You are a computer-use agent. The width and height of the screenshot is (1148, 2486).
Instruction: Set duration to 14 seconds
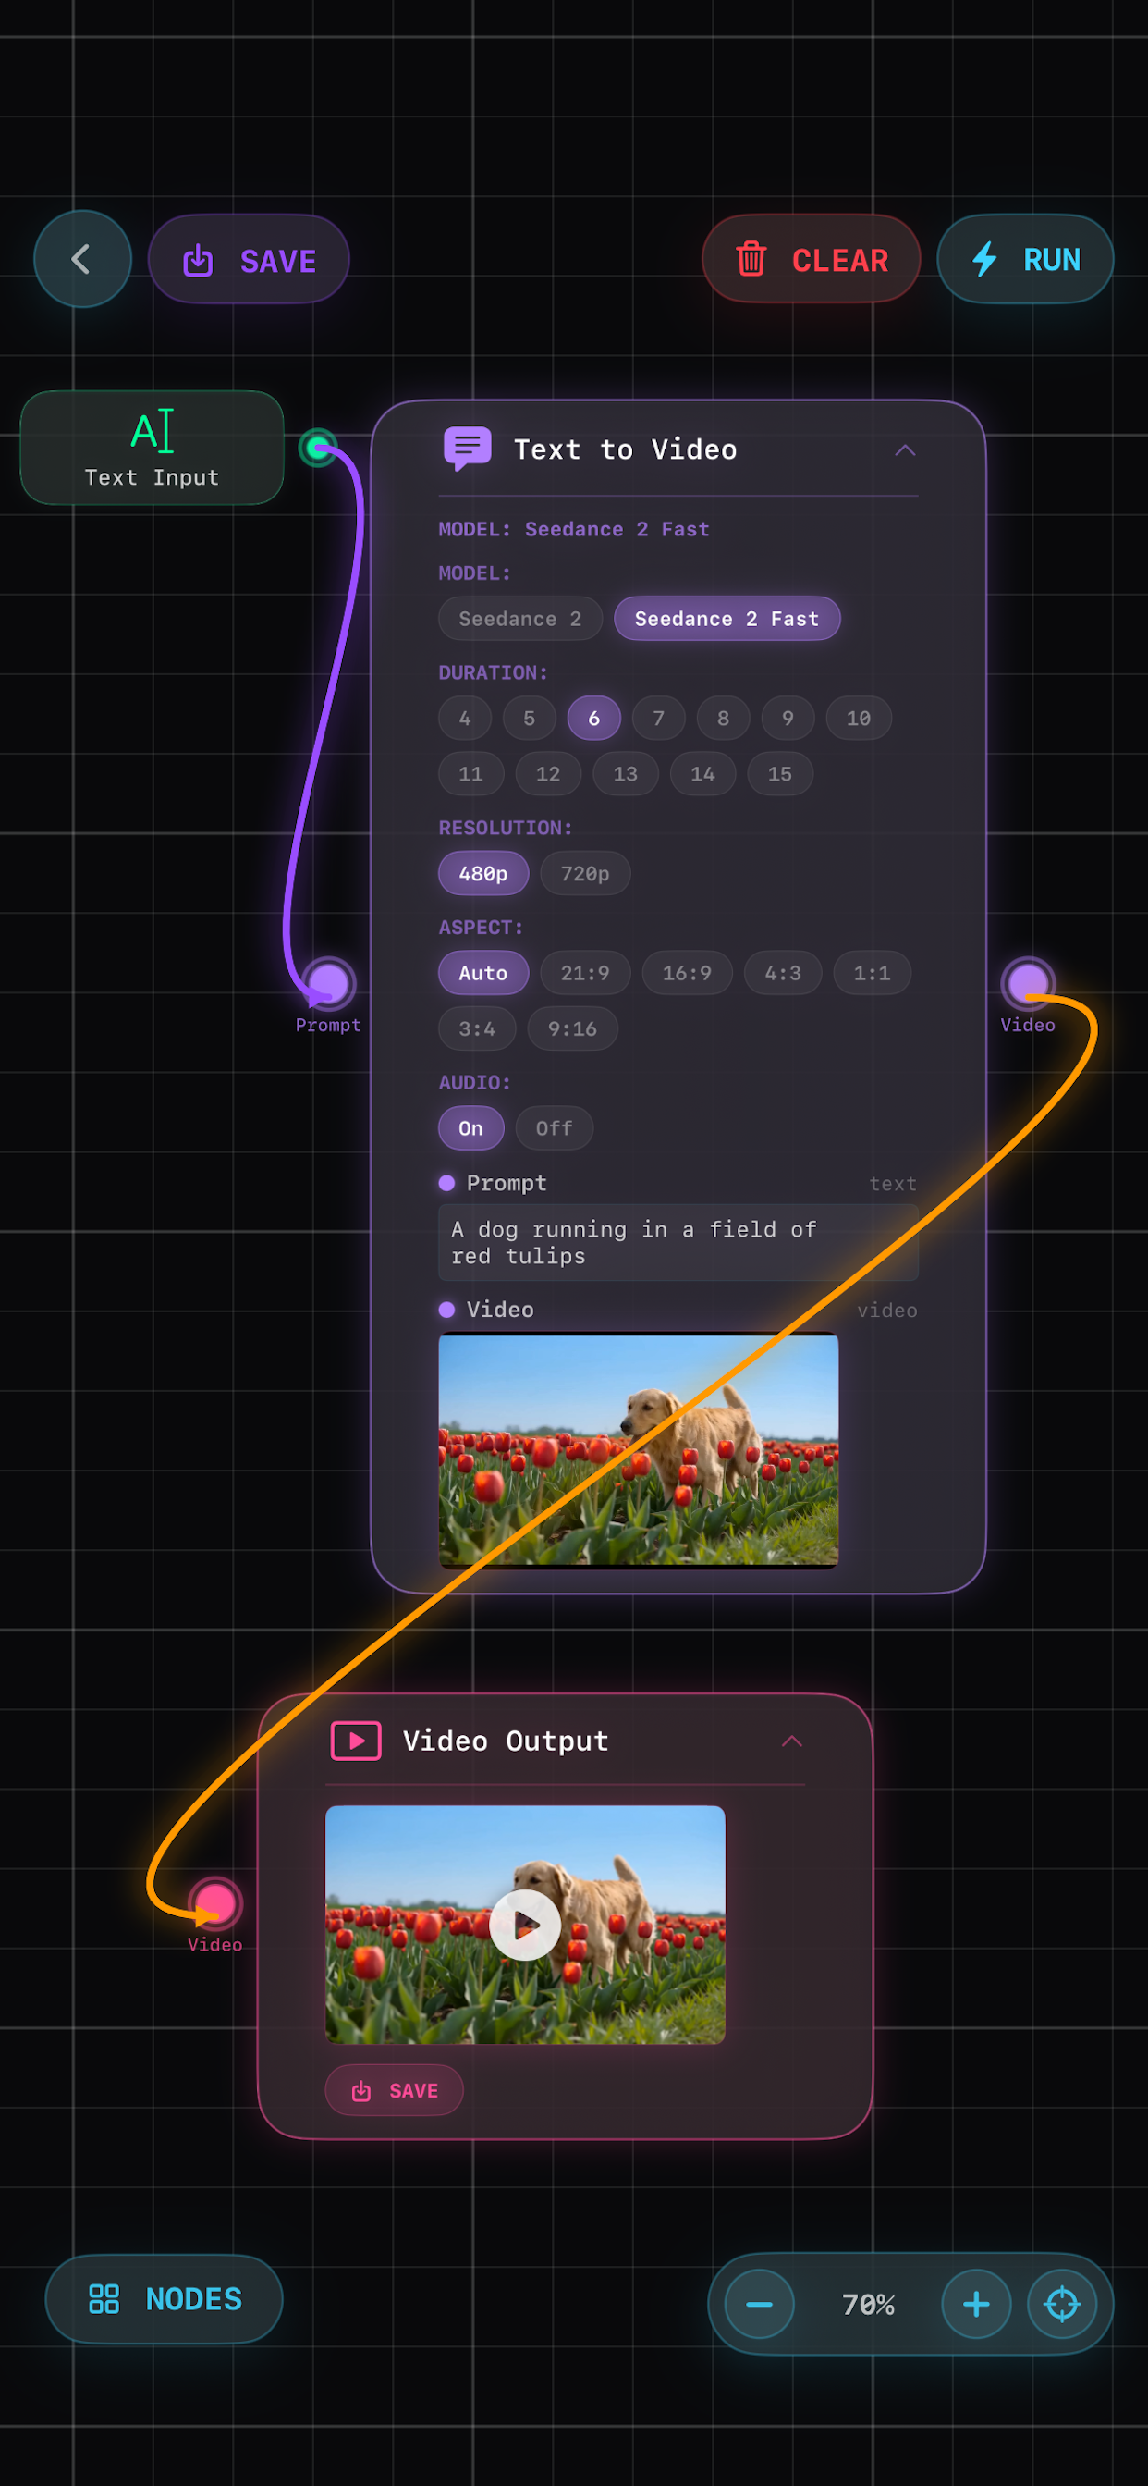(703, 774)
